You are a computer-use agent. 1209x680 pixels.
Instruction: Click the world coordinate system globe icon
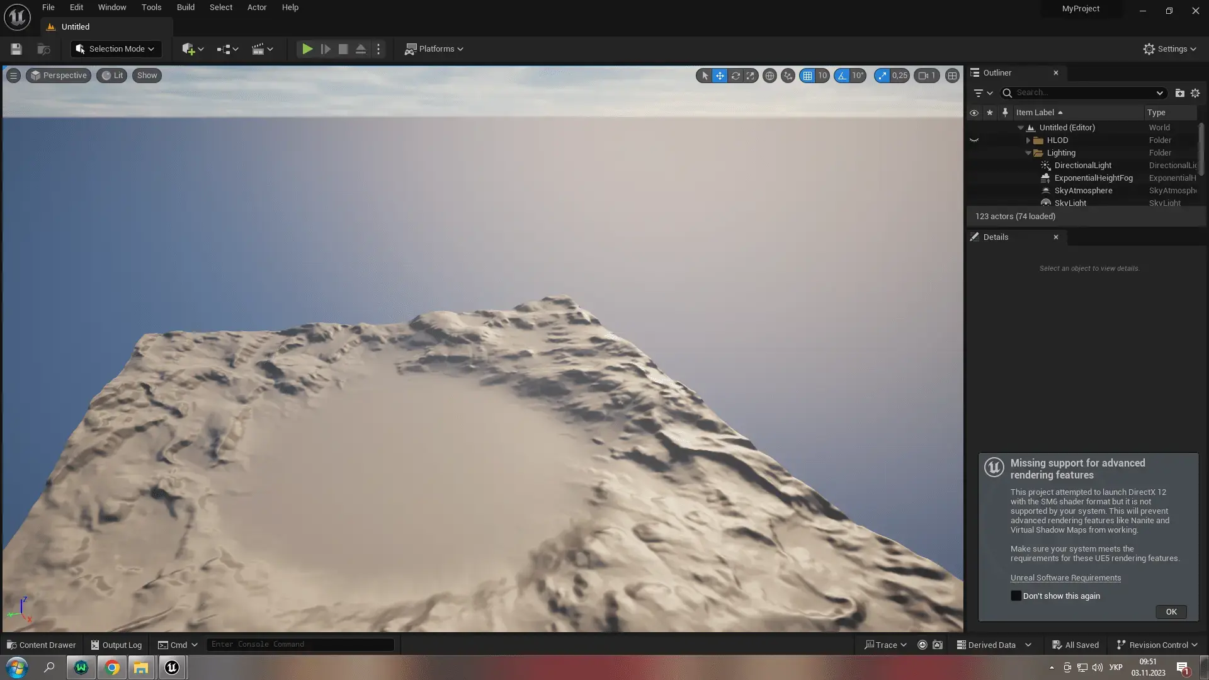(x=769, y=76)
